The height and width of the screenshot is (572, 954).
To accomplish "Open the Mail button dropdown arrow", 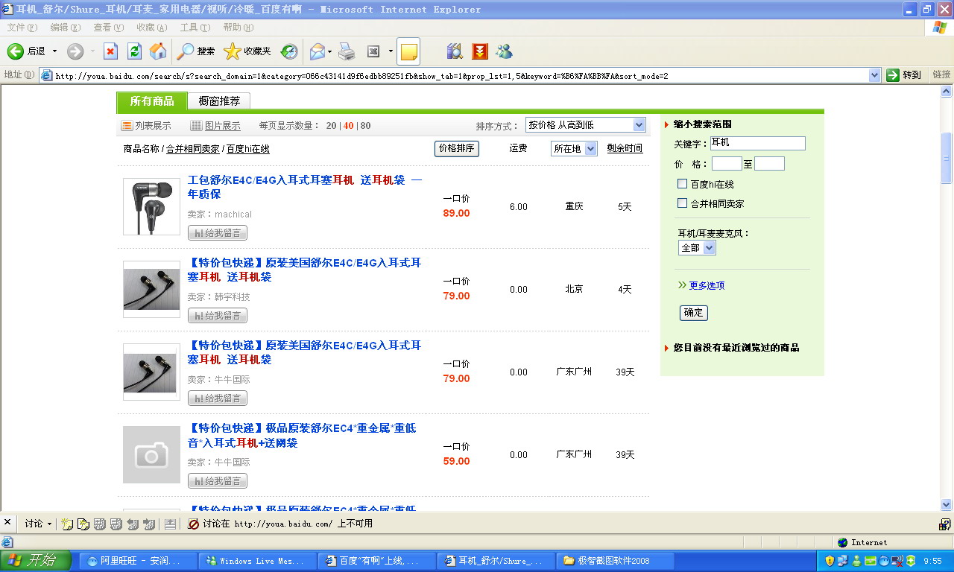I will click(x=329, y=51).
